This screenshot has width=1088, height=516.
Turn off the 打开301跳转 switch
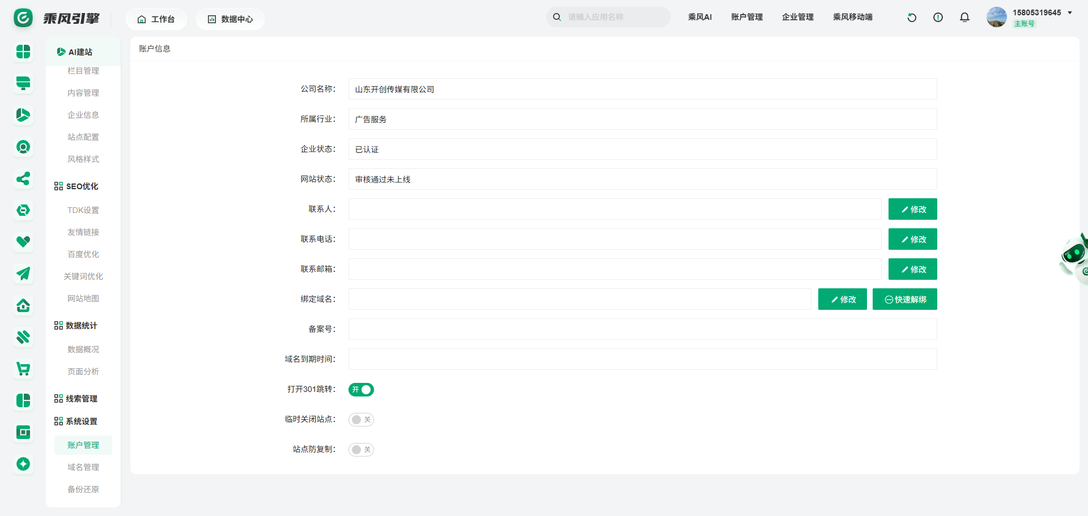point(361,390)
